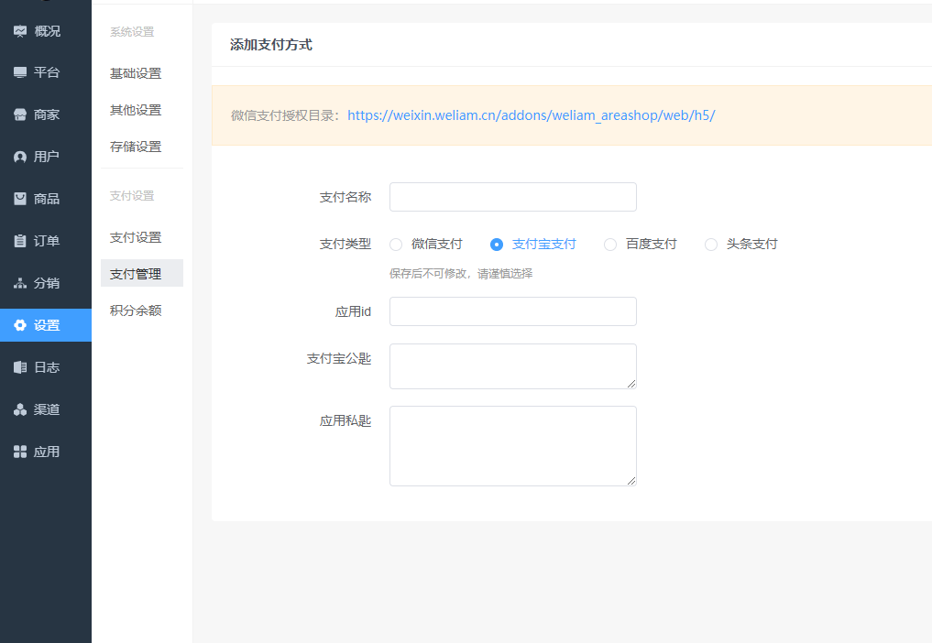The height and width of the screenshot is (643, 932).
Task: Click the 添加支付方式 page heading
Action: point(271,45)
